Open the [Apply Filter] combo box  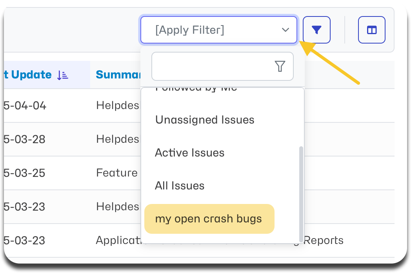pos(219,30)
